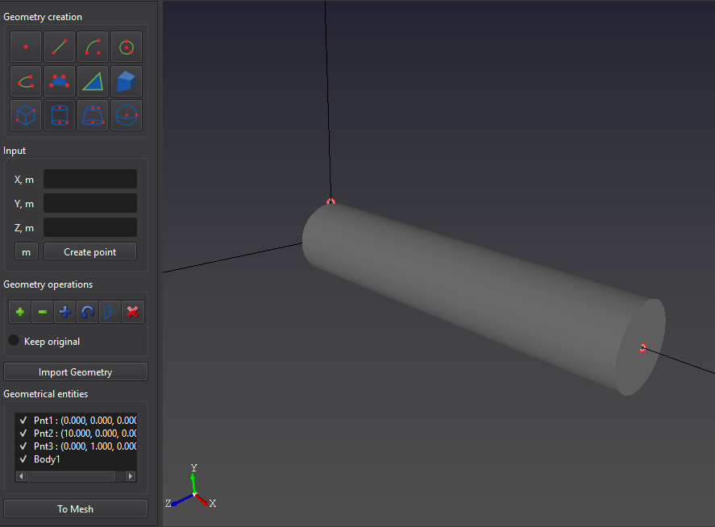Screen dimensions: 715x527
Task: Click the Create point button
Action: [89, 252]
